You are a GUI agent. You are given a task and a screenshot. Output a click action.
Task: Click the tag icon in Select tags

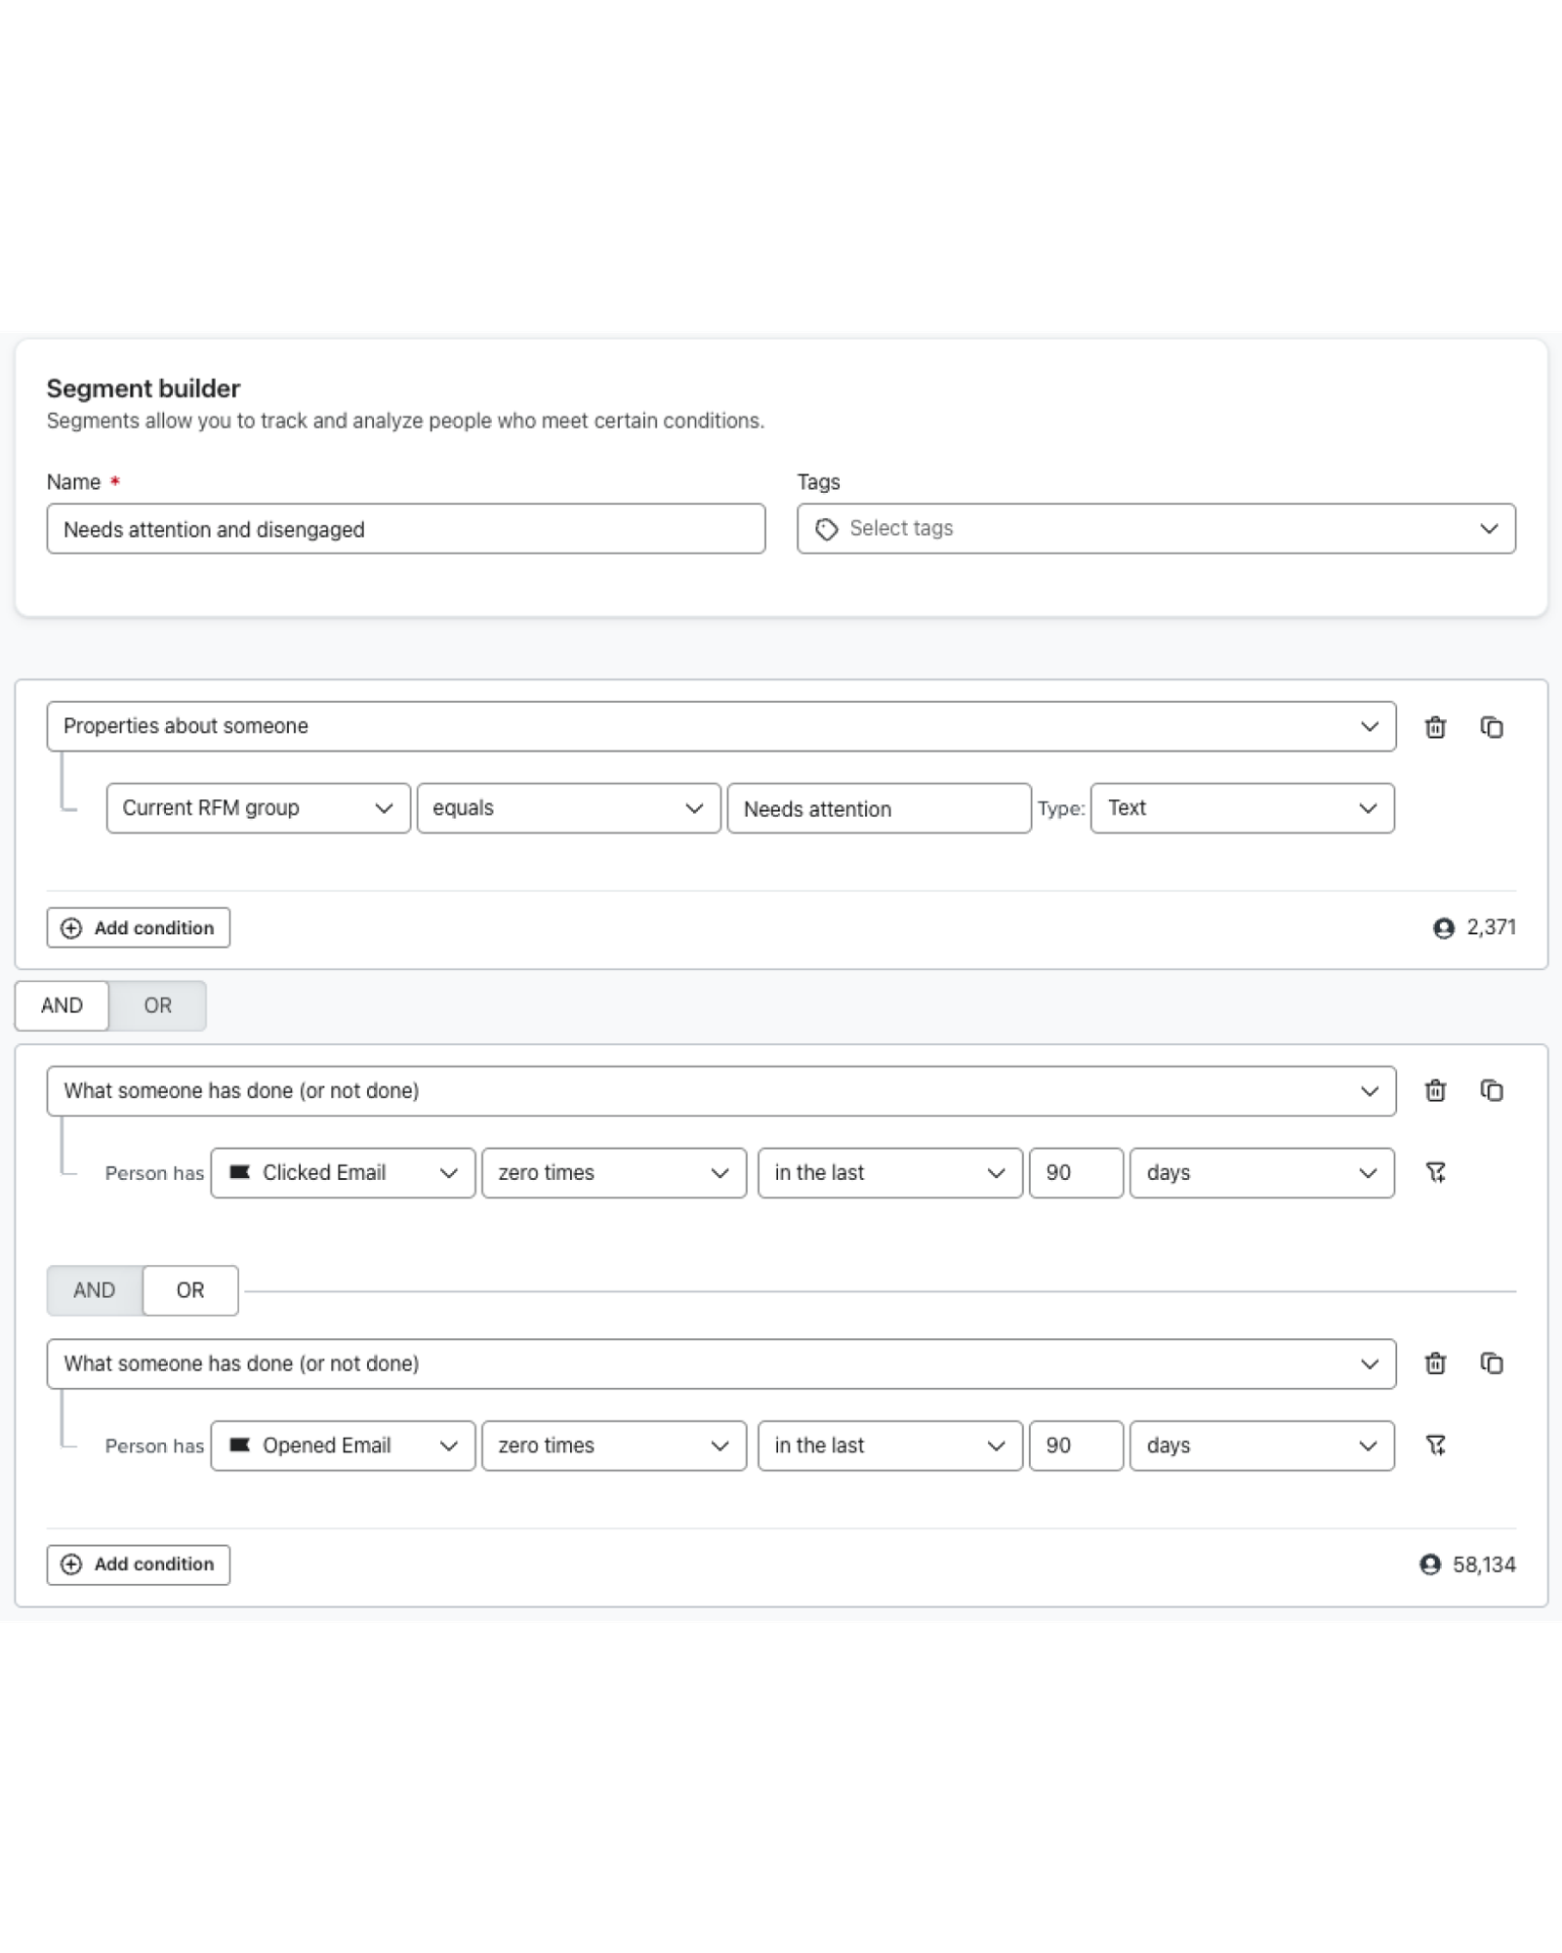point(827,529)
